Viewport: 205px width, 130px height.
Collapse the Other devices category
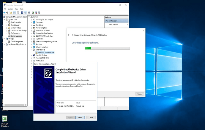(x=31, y=50)
